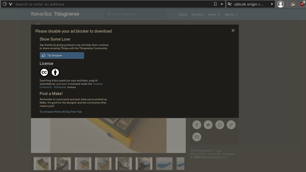Open the uBlock Origin extension icon

point(302,4)
